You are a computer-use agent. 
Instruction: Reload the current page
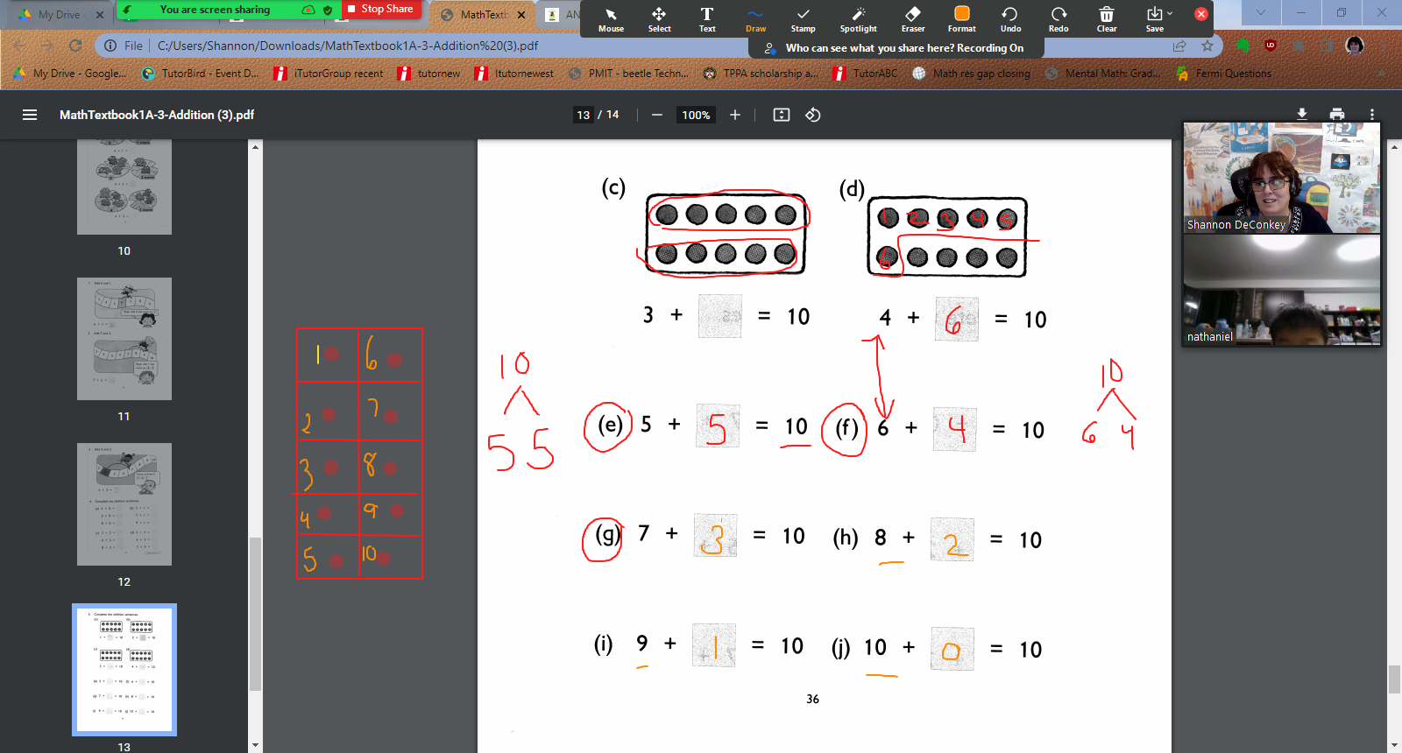tap(75, 46)
